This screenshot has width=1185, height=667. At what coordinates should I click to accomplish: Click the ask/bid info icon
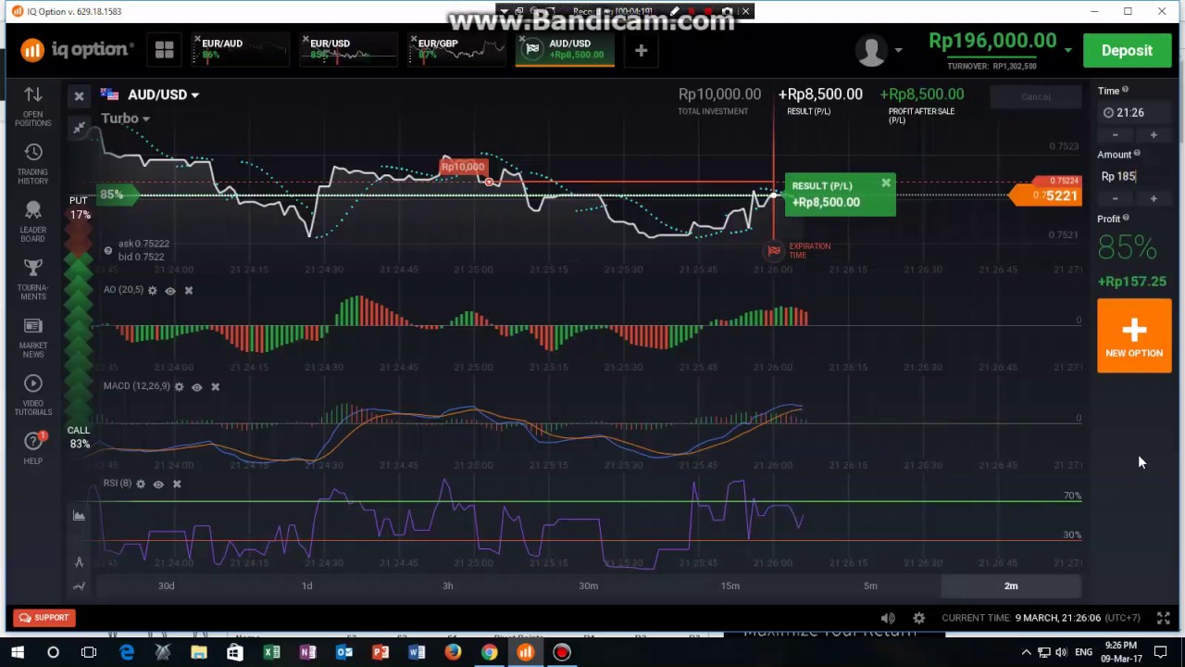pos(108,250)
